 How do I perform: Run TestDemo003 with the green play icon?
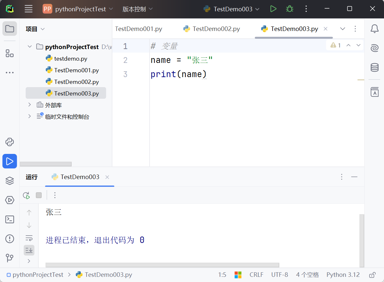[273, 9]
